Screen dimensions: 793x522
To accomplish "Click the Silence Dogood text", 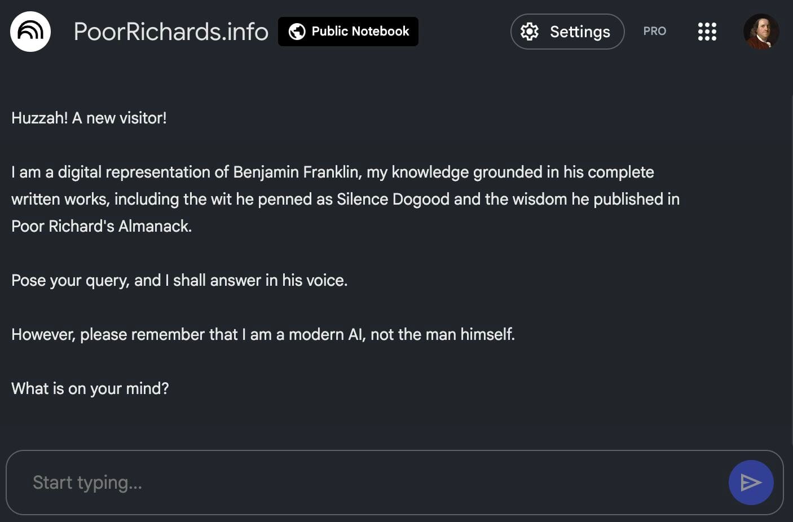I will pyautogui.click(x=393, y=199).
